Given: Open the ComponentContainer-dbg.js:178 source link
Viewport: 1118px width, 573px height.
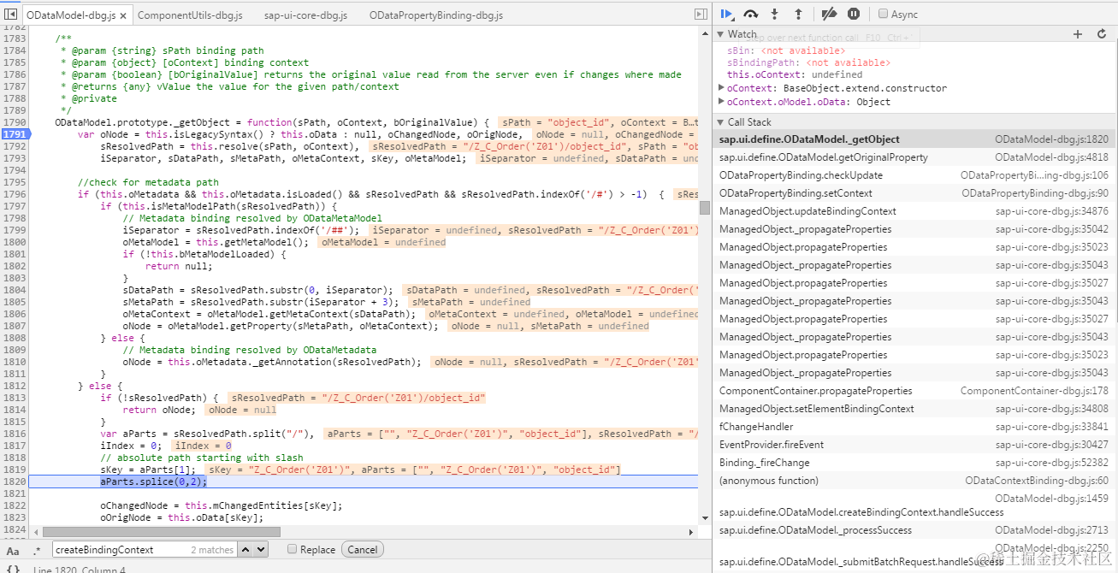Looking at the screenshot, I should [1034, 391].
